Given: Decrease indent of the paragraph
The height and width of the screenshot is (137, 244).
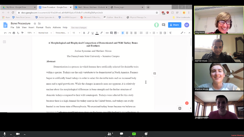Looking at the screenshot, I should point(160,33).
